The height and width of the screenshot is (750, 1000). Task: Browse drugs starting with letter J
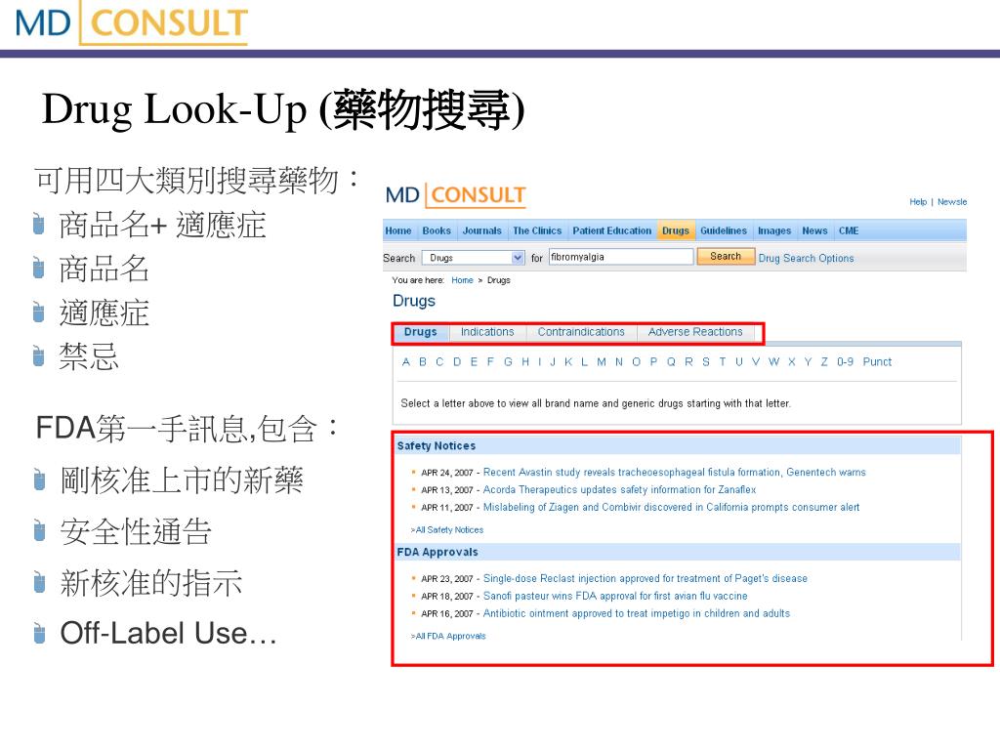553,362
